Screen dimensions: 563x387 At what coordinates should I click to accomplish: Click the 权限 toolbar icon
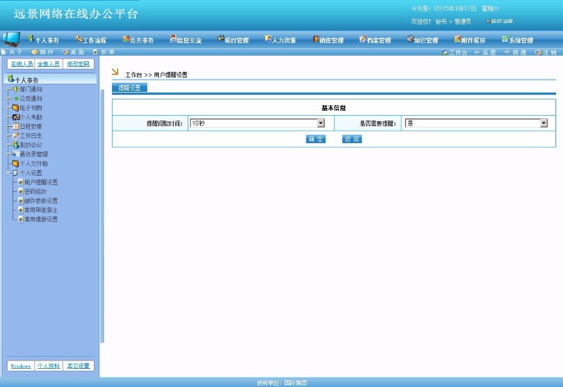click(96, 52)
